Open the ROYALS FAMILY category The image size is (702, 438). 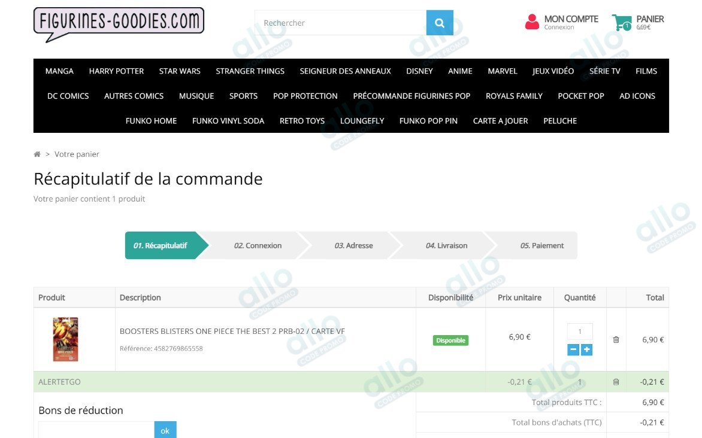(x=514, y=96)
